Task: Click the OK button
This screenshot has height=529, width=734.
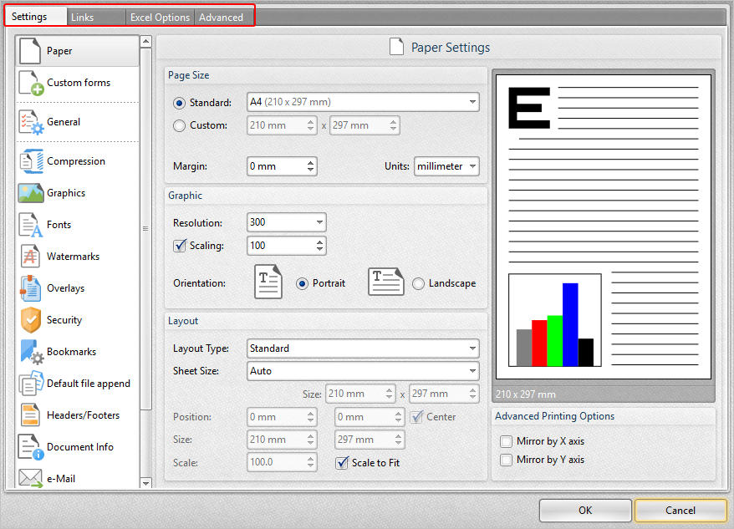Action: [x=585, y=511]
